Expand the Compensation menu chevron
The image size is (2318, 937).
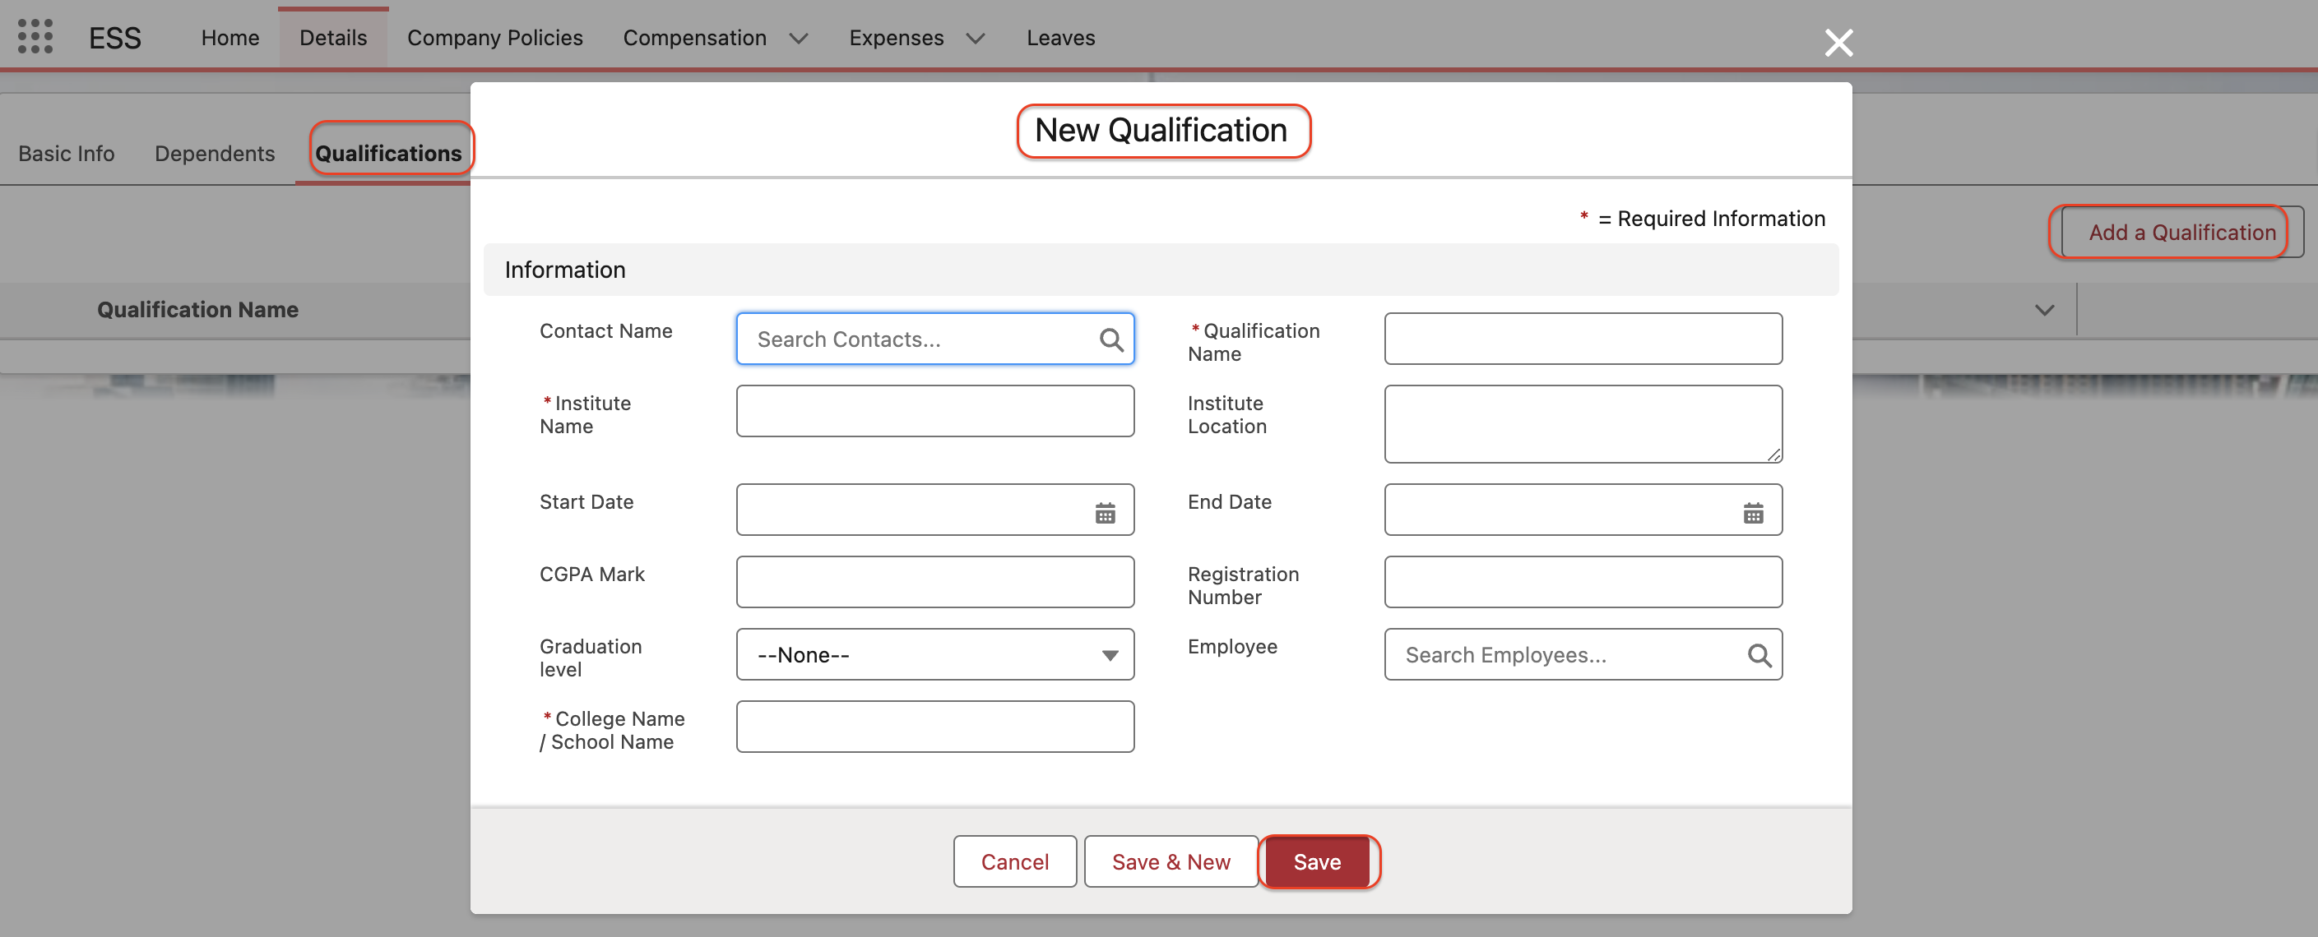point(797,38)
